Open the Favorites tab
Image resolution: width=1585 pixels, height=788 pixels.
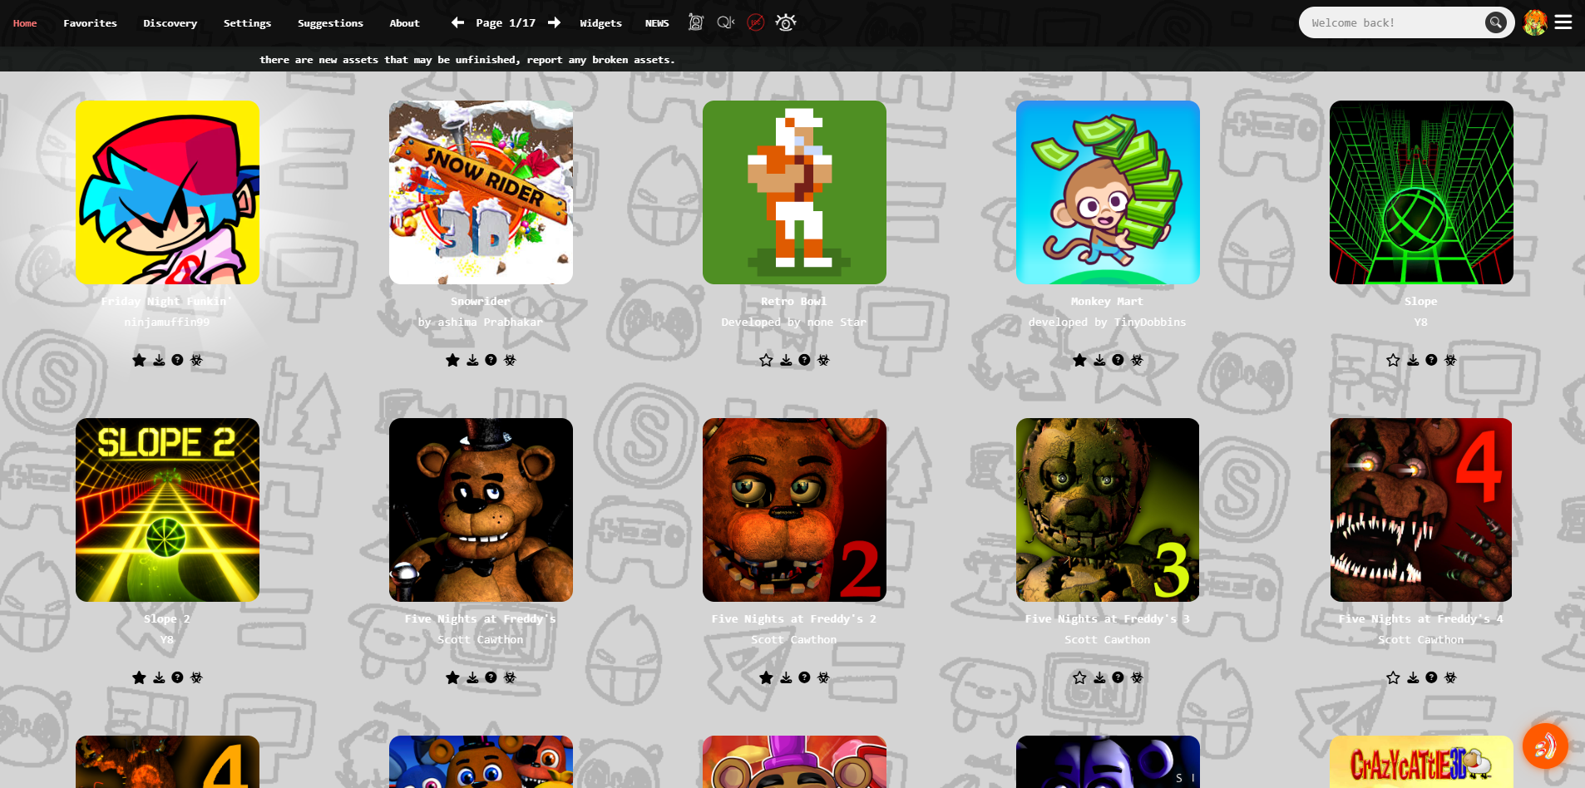pos(90,23)
